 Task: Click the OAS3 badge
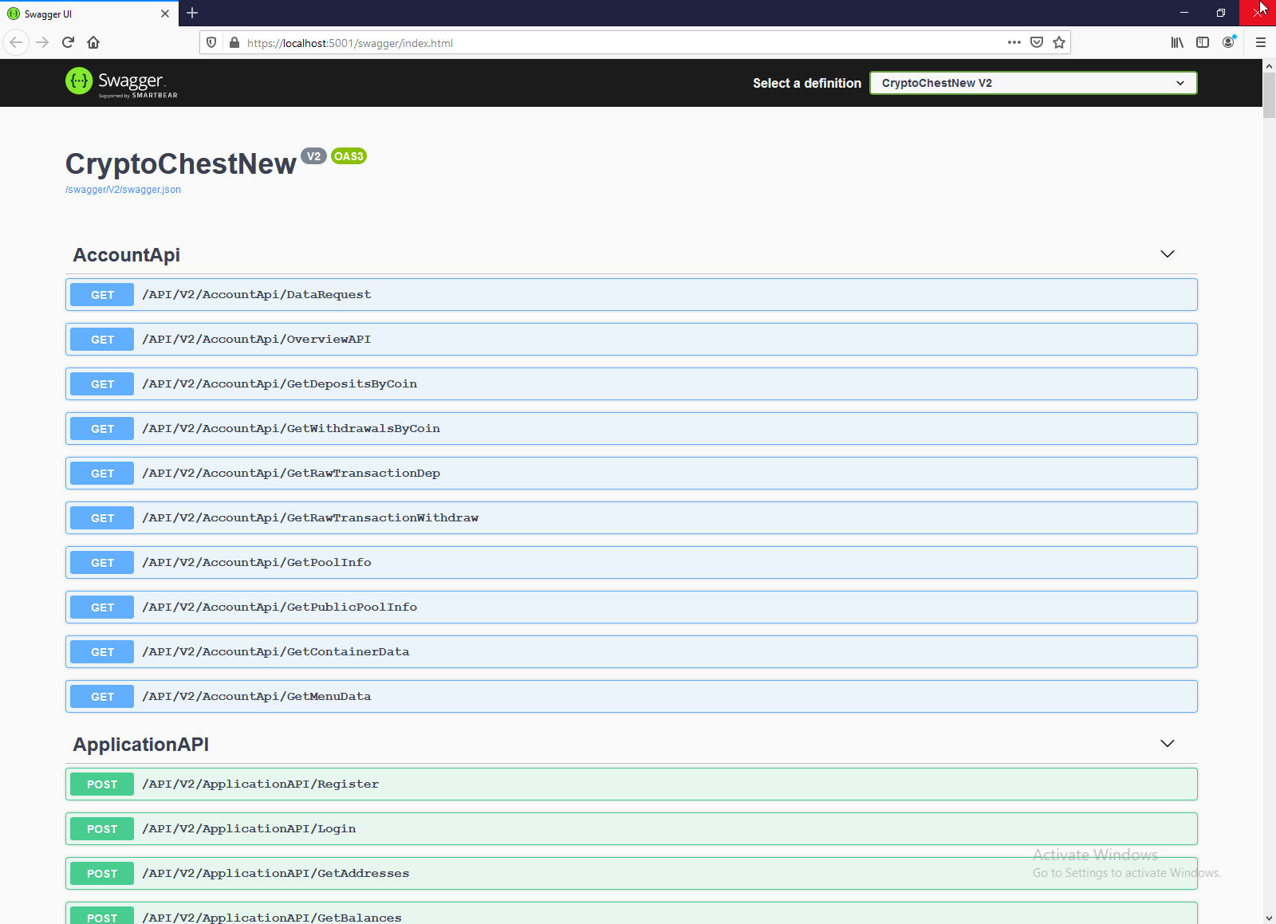click(x=349, y=156)
